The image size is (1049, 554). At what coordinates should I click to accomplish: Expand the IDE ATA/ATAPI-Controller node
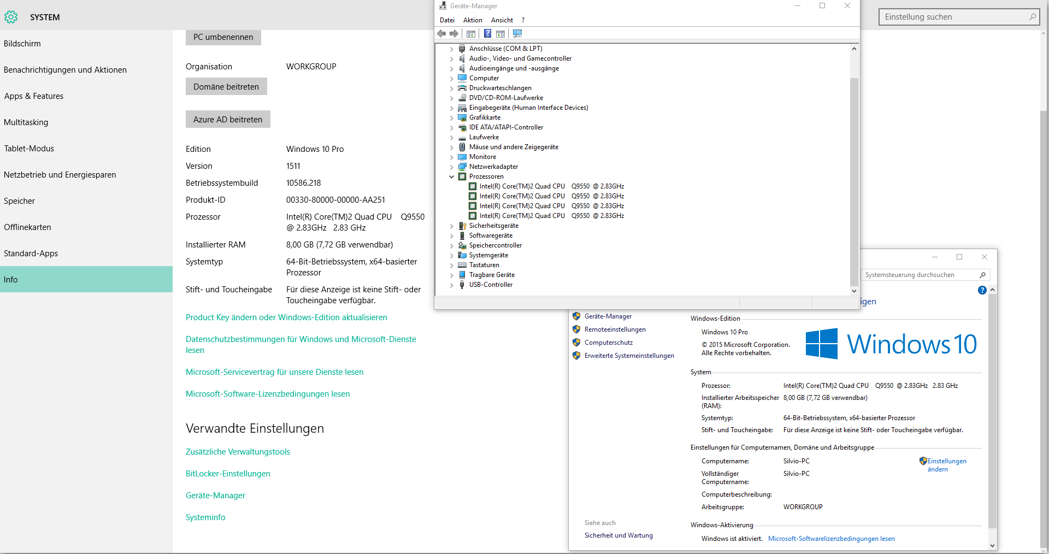(x=451, y=128)
